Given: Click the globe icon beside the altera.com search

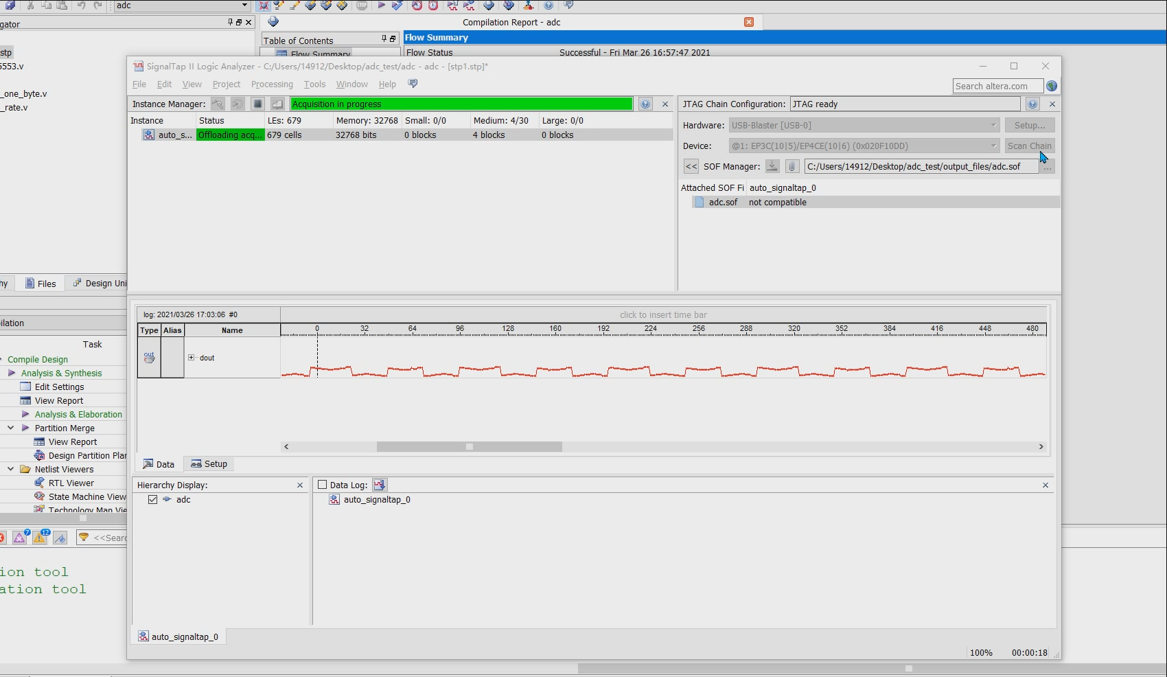Looking at the screenshot, I should (1052, 86).
